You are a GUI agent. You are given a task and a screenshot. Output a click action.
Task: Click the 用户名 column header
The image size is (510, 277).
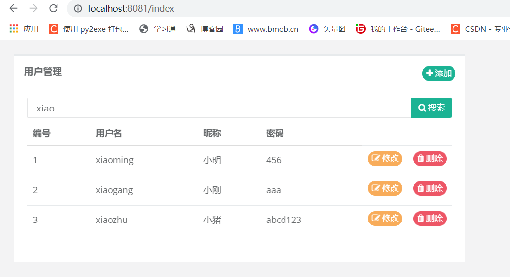[109, 133]
